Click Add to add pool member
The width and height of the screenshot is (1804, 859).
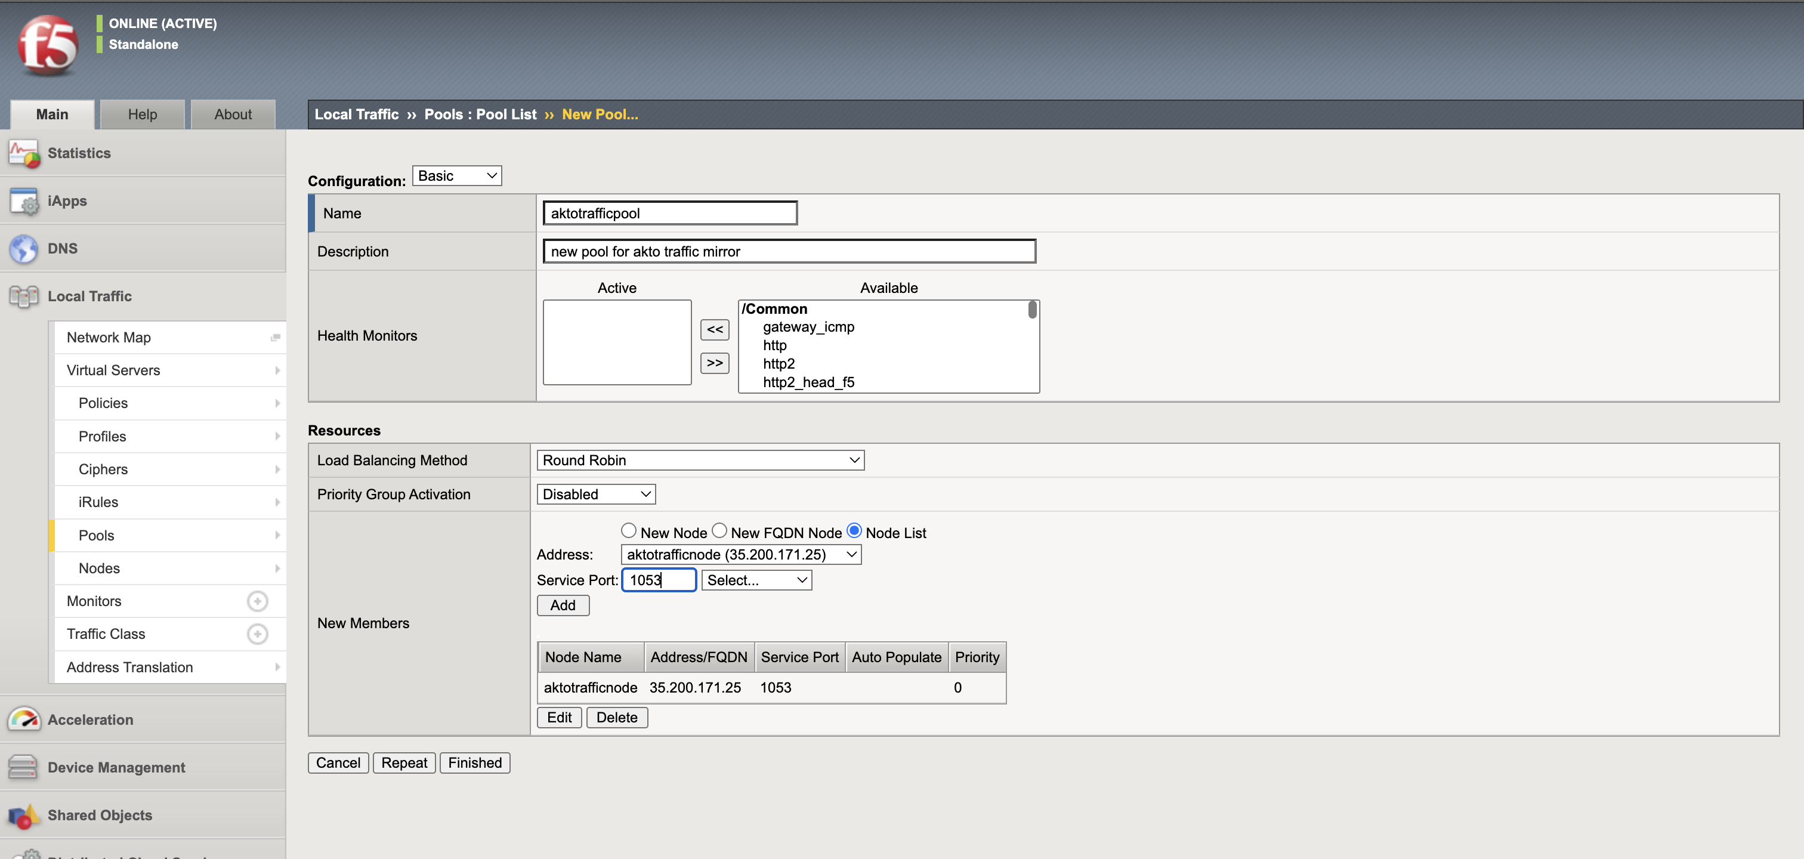[563, 605]
